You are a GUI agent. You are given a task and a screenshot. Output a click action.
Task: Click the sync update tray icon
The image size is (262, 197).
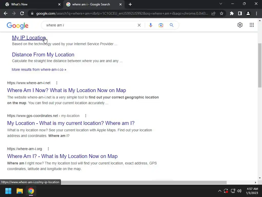click(226, 191)
